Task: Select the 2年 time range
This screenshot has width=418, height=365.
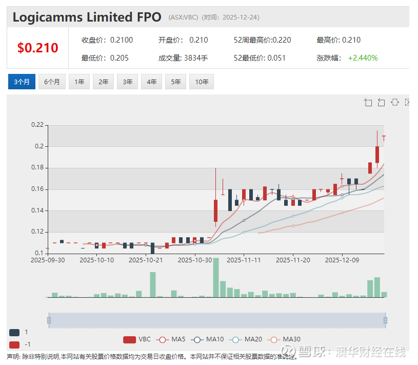Action: tap(104, 82)
